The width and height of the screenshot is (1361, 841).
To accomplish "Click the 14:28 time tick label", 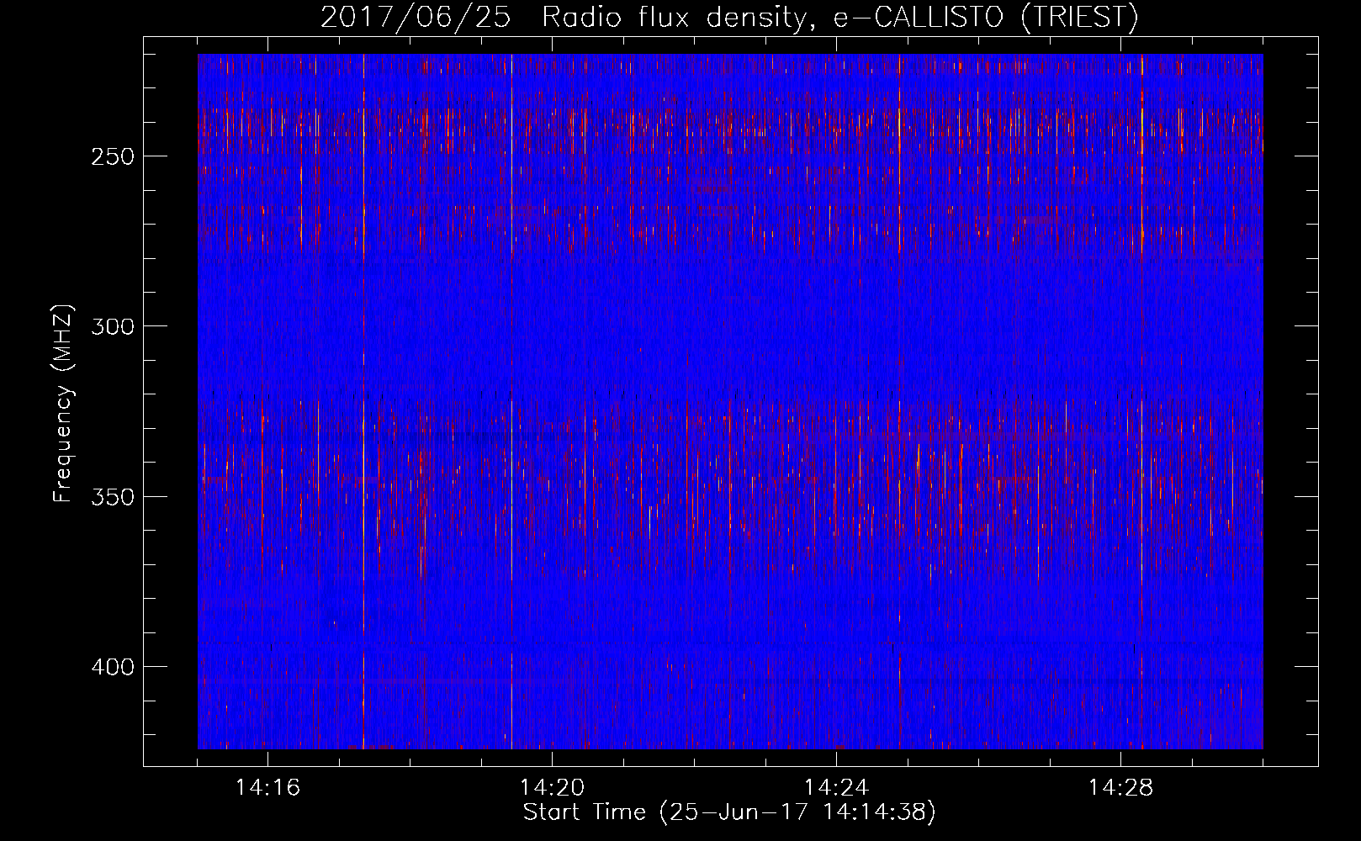I will coord(1120,788).
